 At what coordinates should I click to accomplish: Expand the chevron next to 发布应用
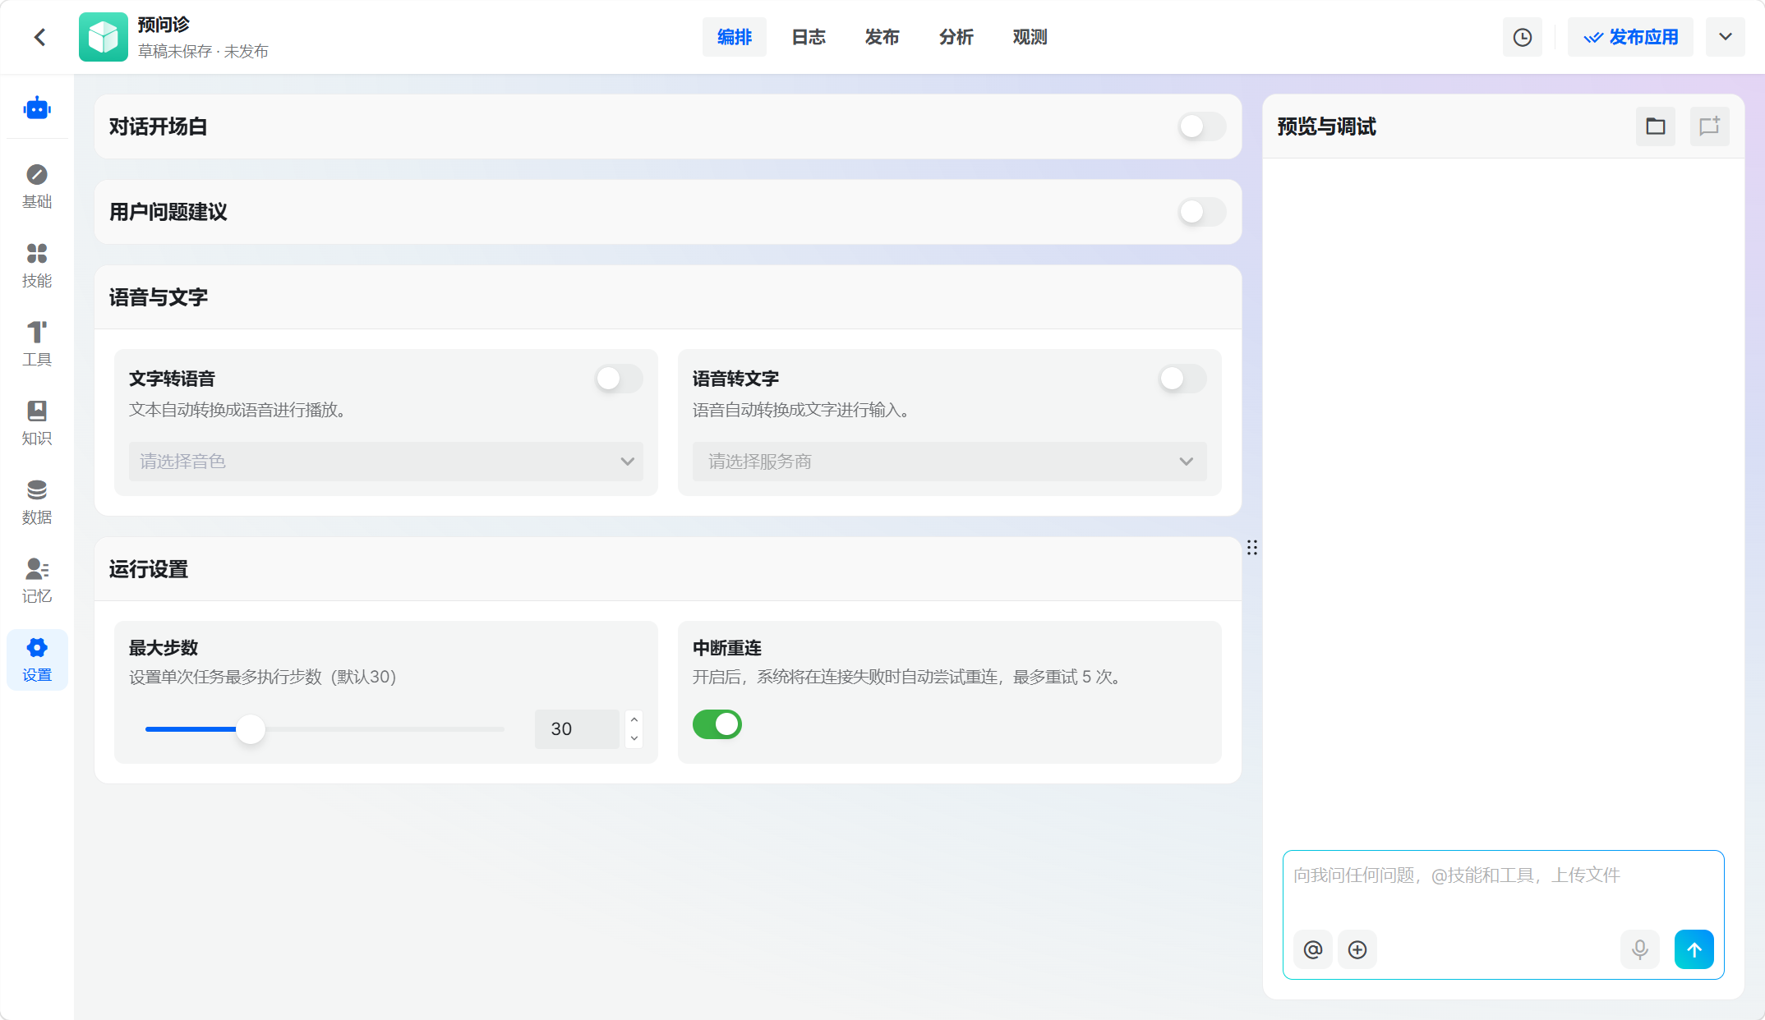1726,37
